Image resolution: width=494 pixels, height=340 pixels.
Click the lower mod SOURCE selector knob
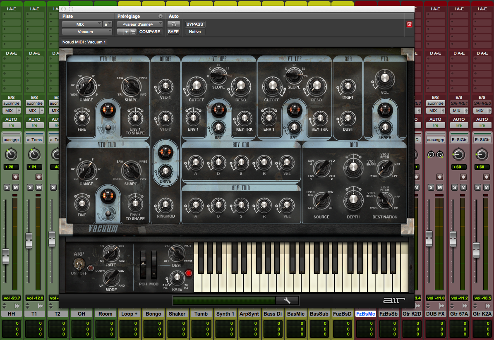click(321, 201)
